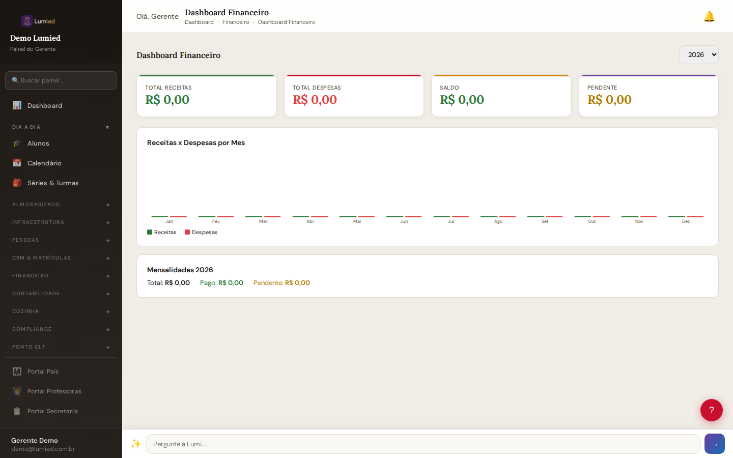This screenshot has width=733, height=458.
Task: Click the Séries & Turmas backpack icon
Action: point(17,183)
